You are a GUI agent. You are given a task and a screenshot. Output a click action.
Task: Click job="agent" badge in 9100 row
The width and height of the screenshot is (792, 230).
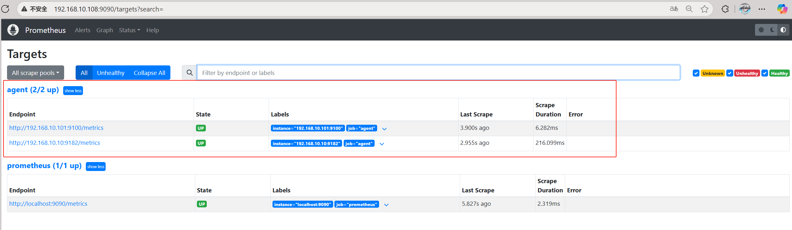tap(362, 128)
